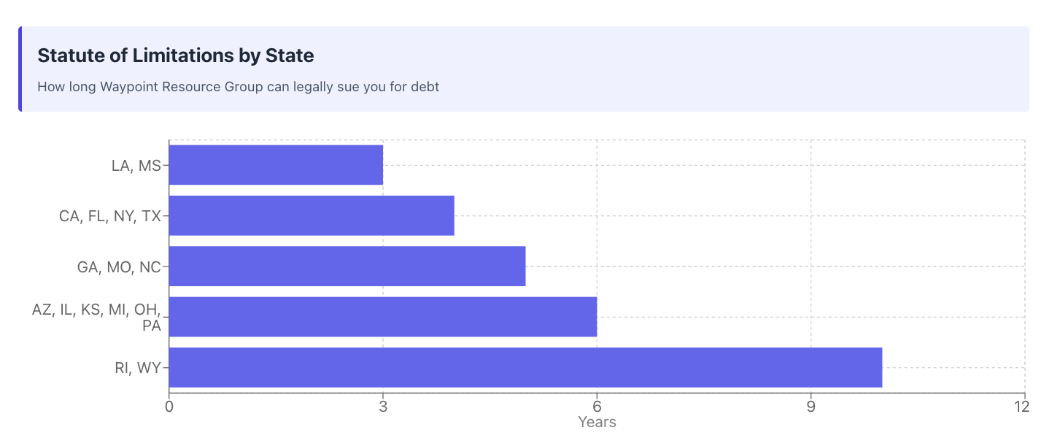
Task: Click the 9 tick label on x-axis
Action: click(x=811, y=407)
